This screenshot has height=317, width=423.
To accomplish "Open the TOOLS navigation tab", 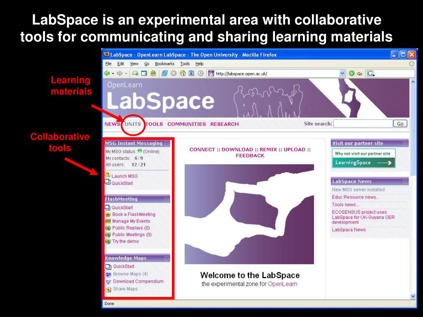I will pyautogui.click(x=154, y=124).
